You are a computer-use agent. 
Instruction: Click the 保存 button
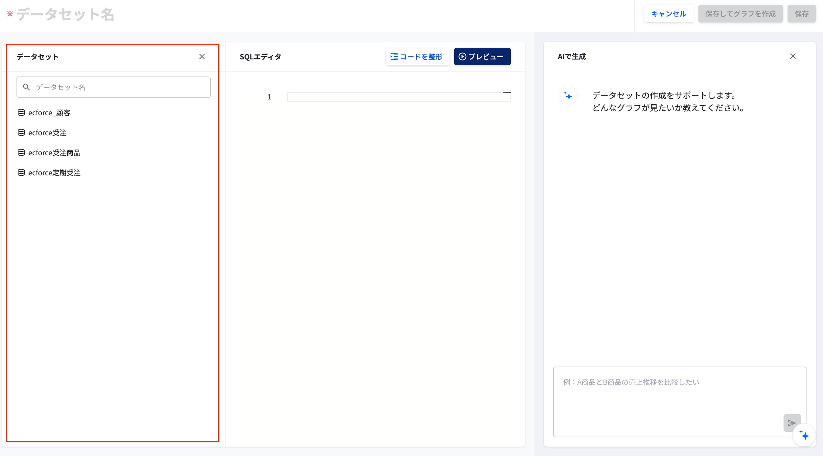click(801, 14)
